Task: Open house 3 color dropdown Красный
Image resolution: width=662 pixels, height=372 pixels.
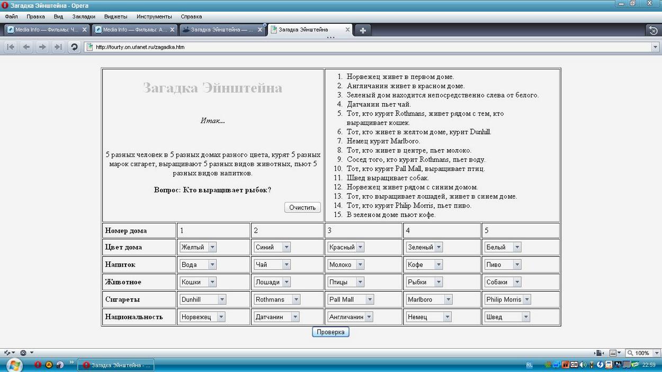Action: pyautogui.click(x=346, y=247)
